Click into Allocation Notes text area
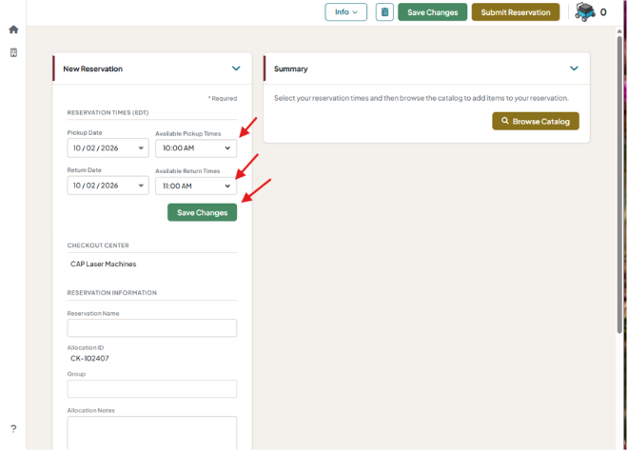This screenshot has height=452, width=628. tap(152, 433)
